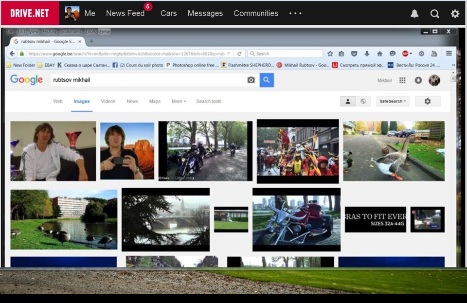Switch to the Videos search tab
The image size is (467, 303).
pyautogui.click(x=108, y=101)
